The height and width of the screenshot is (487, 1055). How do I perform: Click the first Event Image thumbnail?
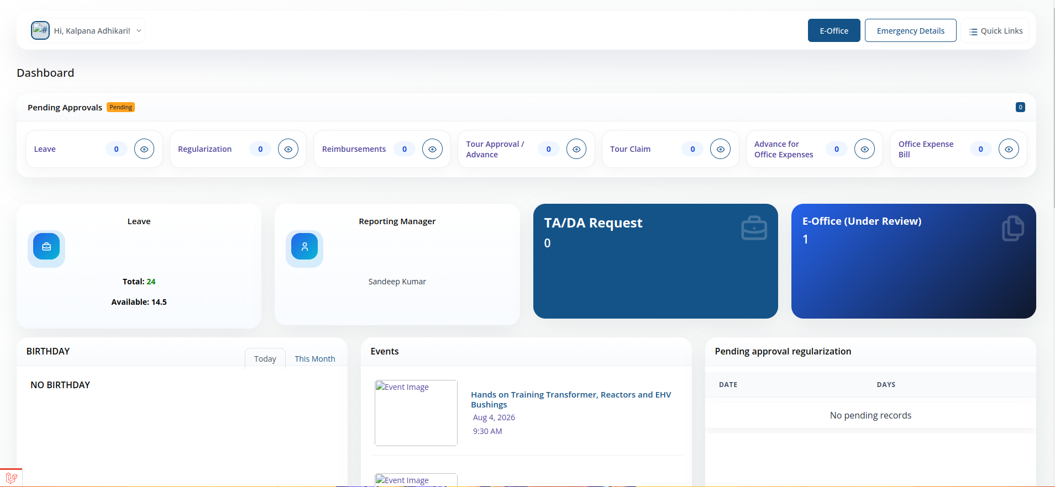[416, 413]
